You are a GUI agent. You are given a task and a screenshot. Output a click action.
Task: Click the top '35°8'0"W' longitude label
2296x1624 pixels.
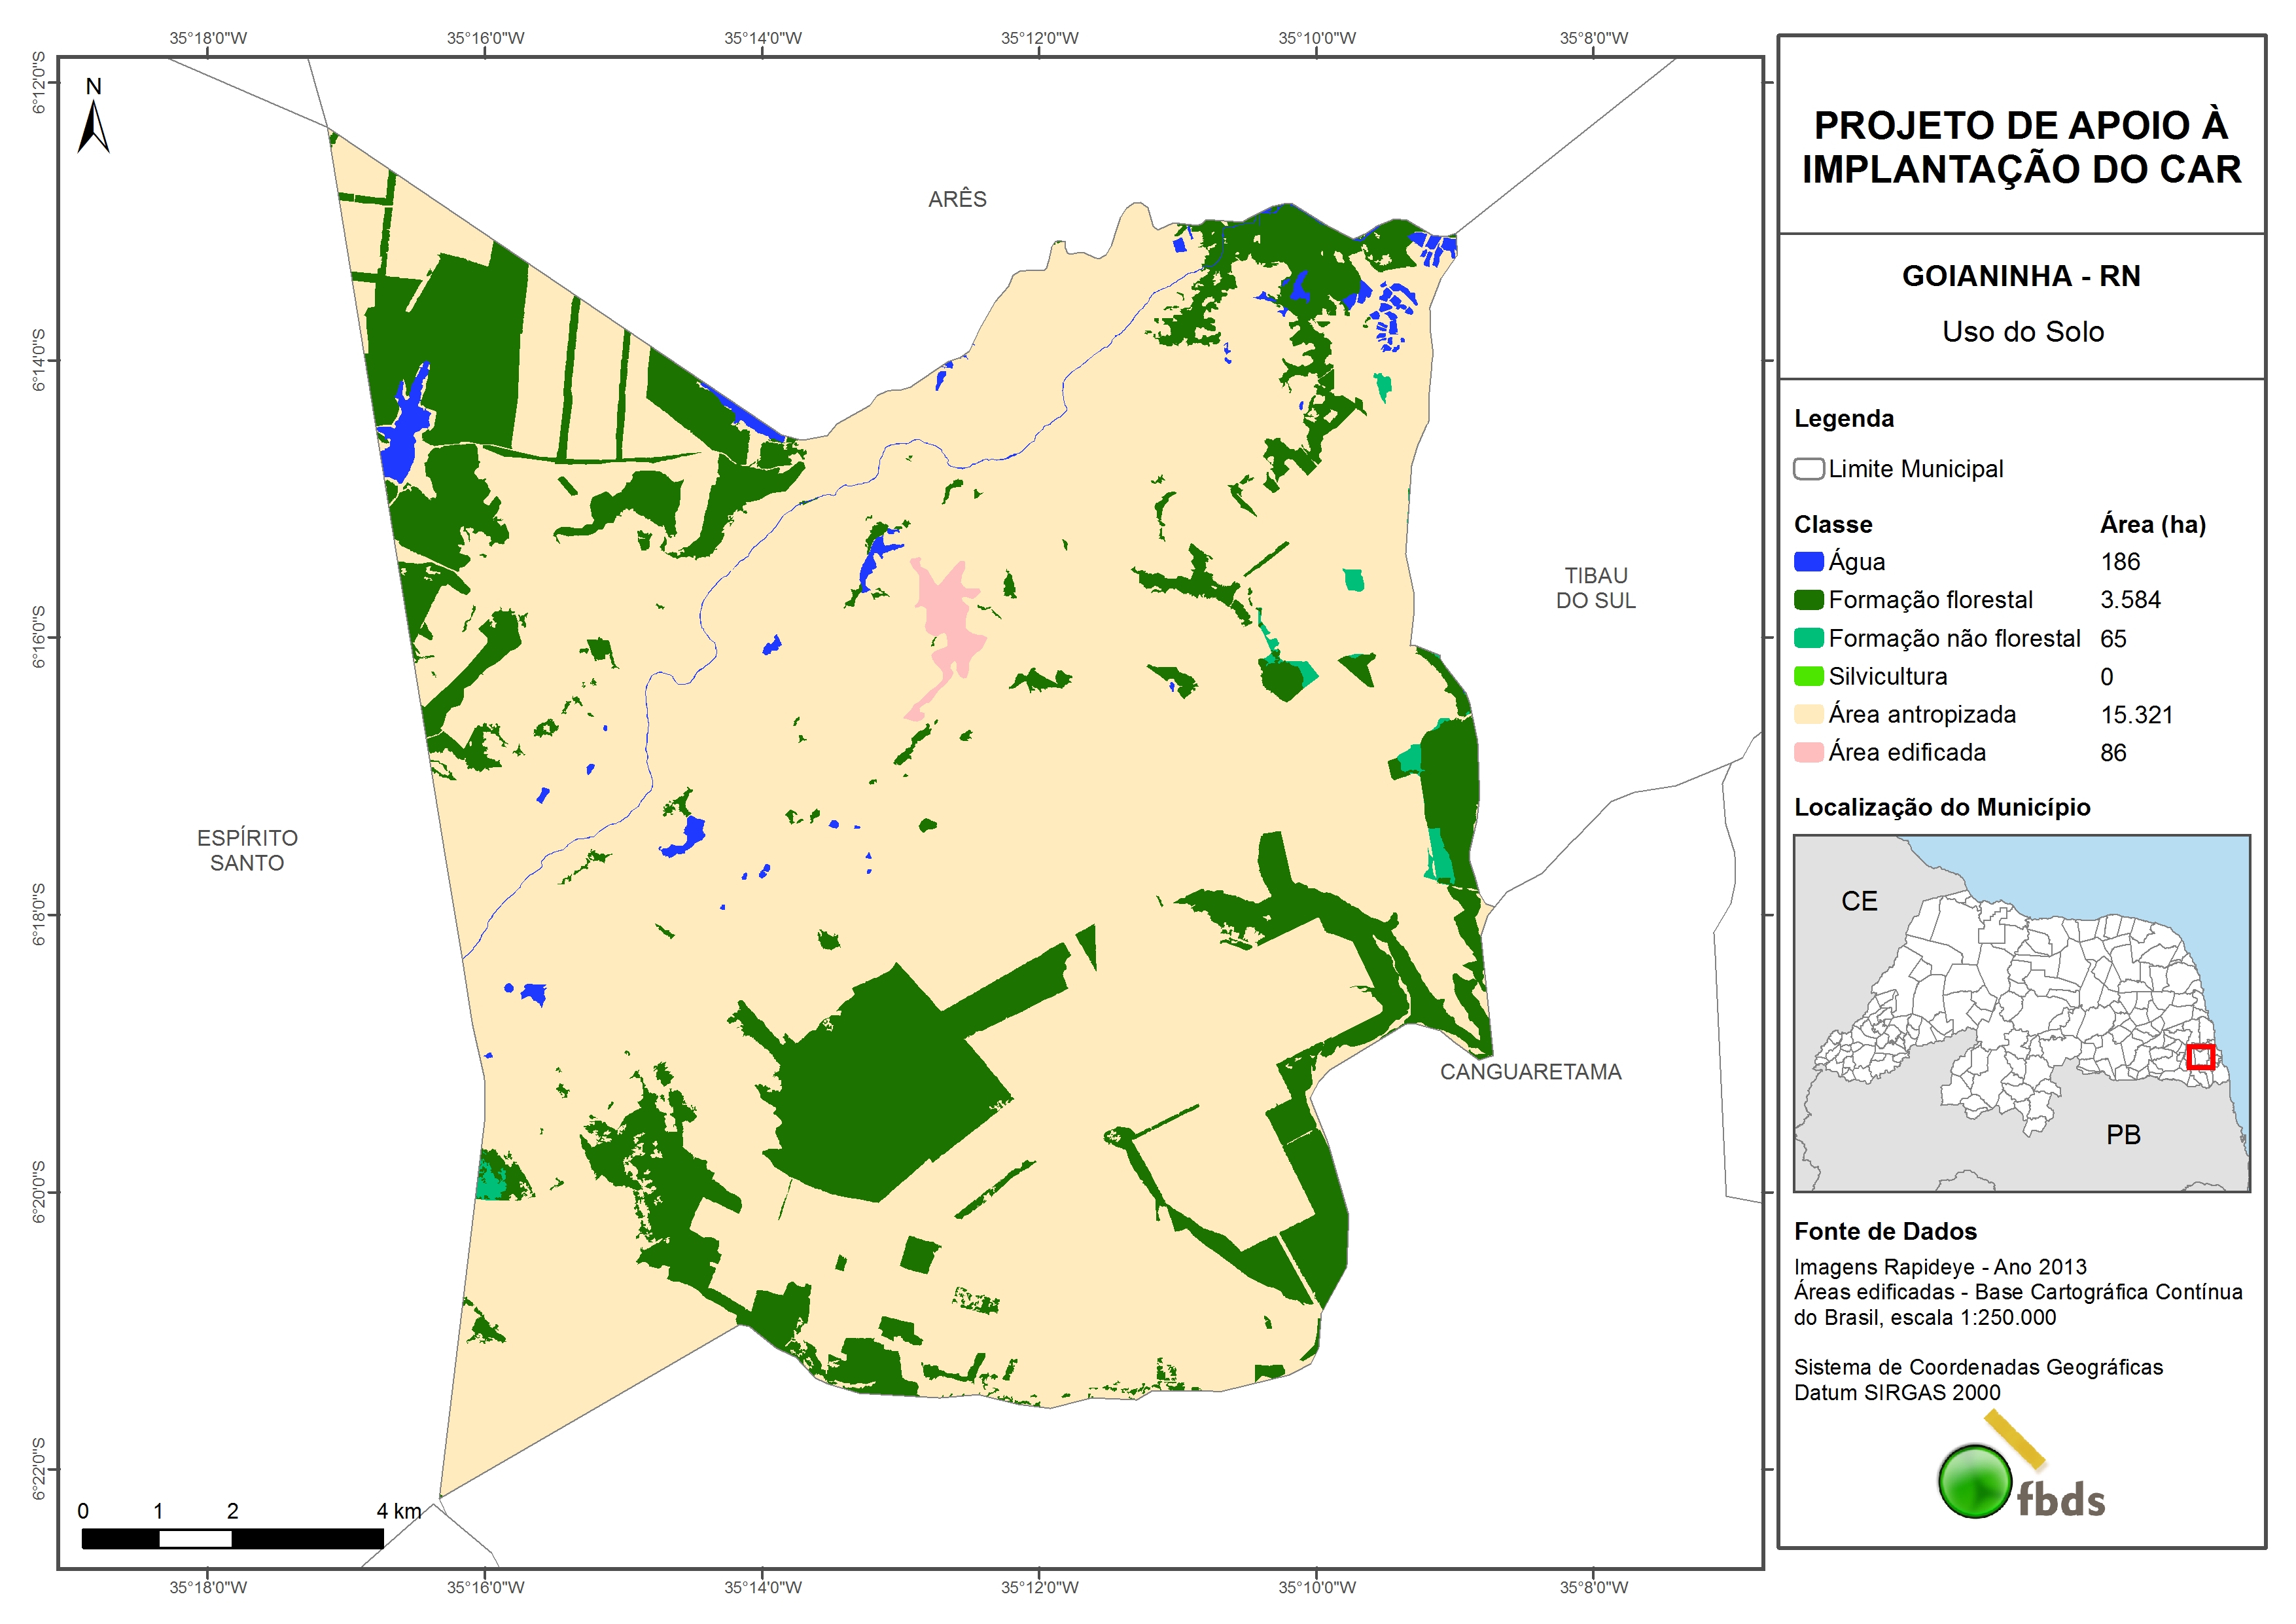[1594, 38]
